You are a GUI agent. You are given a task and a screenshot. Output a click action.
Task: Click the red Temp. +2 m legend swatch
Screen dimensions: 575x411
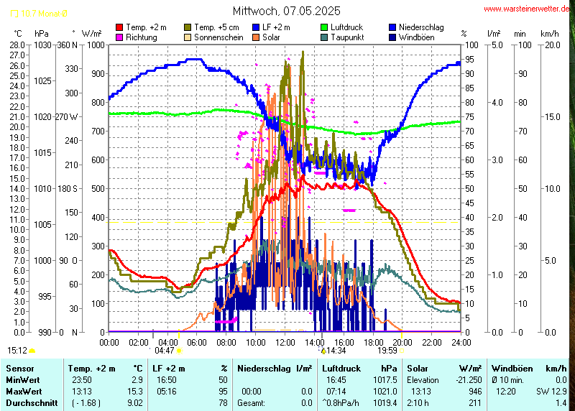pyautogui.click(x=119, y=27)
